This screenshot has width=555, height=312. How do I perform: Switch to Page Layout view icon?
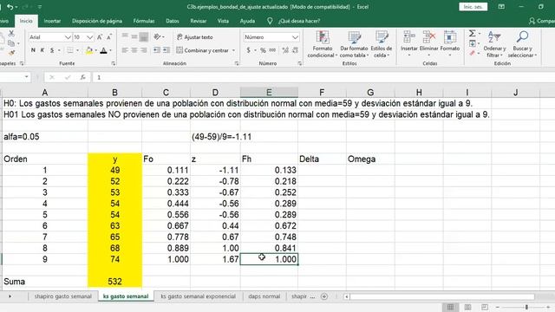pyautogui.click(x=467, y=307)
